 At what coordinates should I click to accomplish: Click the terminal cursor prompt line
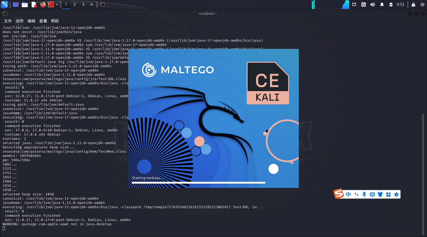pyautogui.click(x=4, y=228)
